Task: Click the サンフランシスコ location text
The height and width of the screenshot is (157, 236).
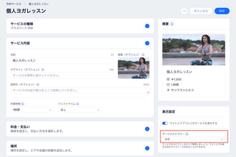Action: point(182,90)
